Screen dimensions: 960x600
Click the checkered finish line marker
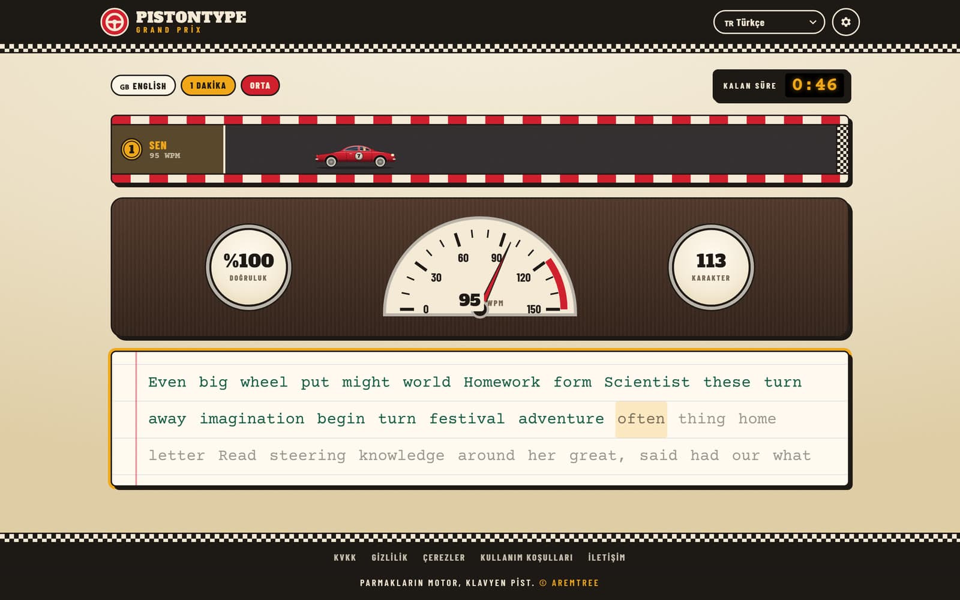coord(842,149)
